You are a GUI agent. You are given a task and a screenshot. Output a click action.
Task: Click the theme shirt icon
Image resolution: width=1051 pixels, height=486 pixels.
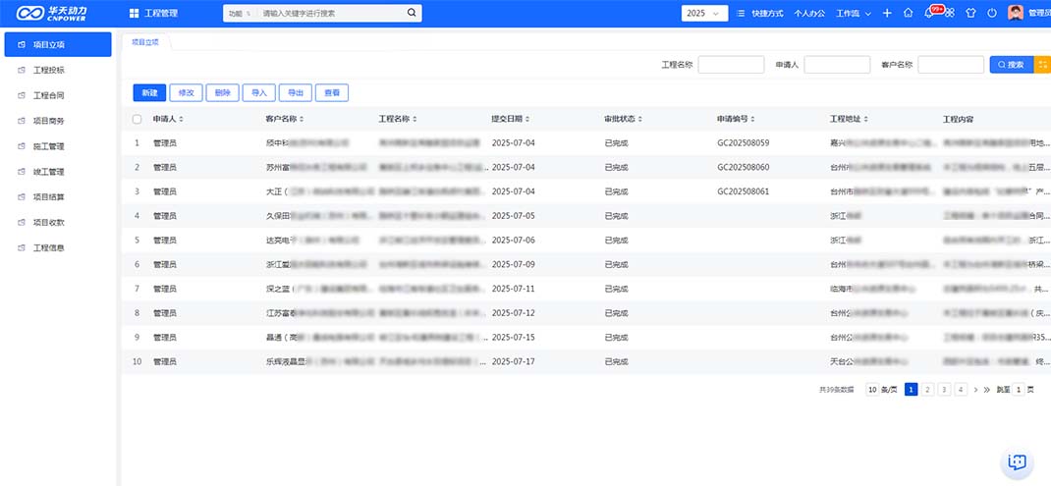tap(971, 14)
